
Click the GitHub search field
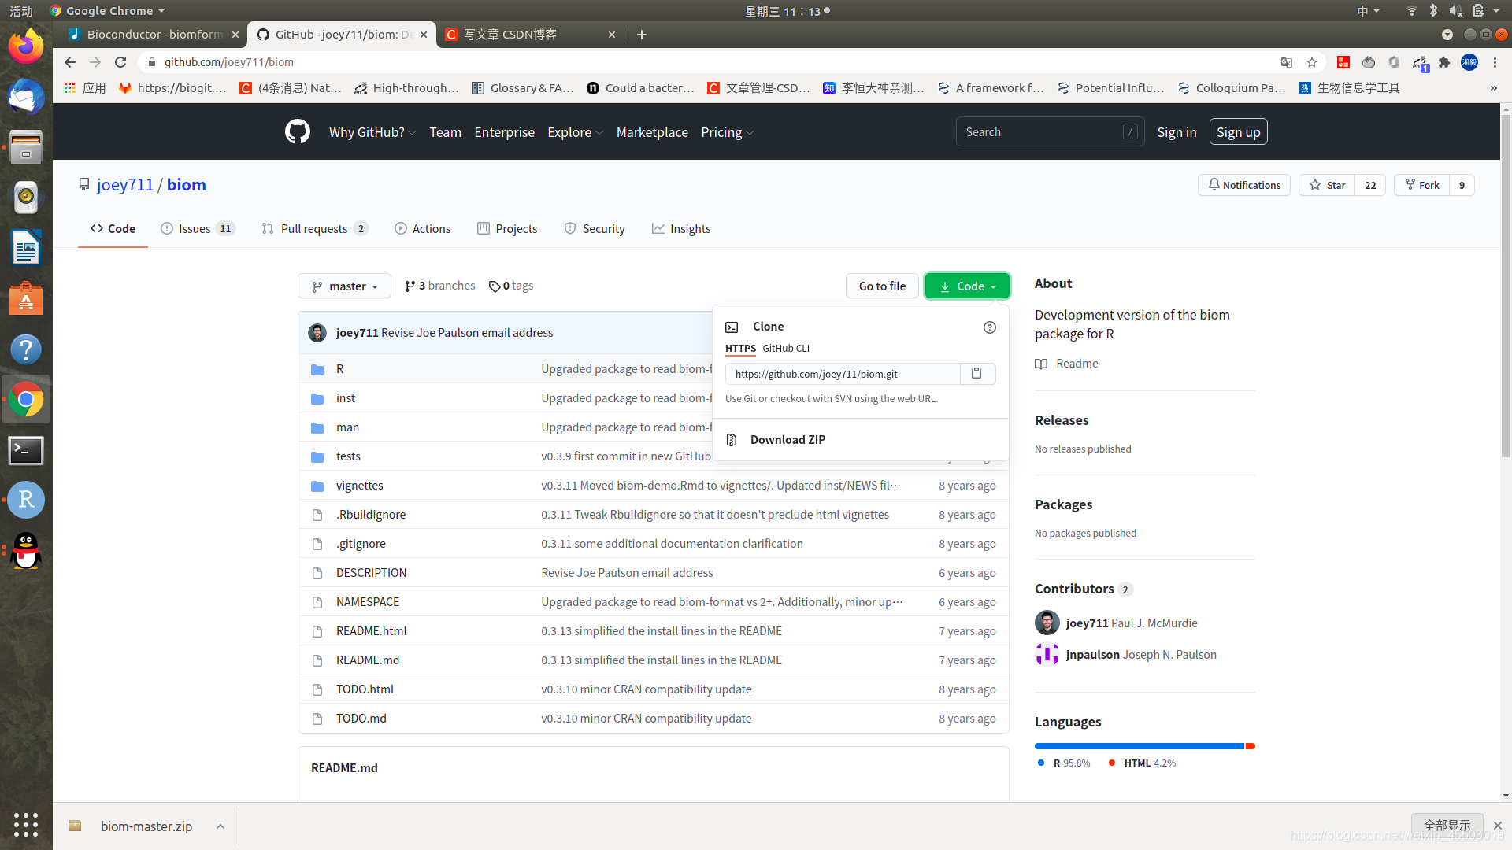click(1039, 132)
